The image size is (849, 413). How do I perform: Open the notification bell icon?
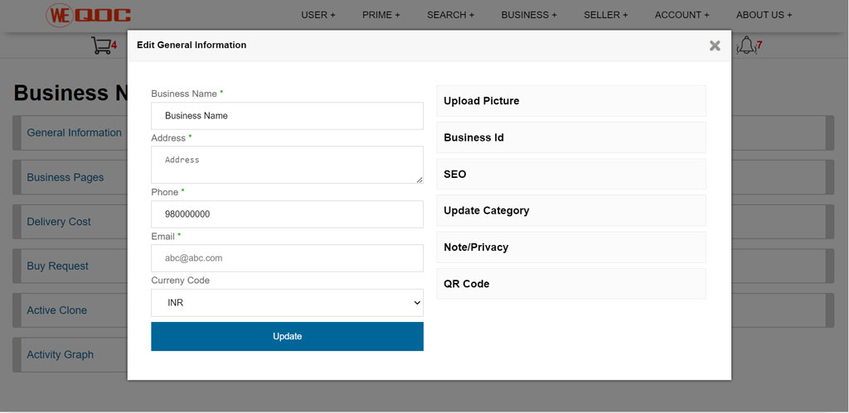click(746, 45)
